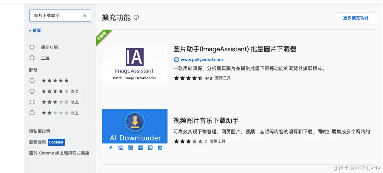Select the four stars 以上 rating filter
Viewport: 383px width, 173px height.
[32, 91]
